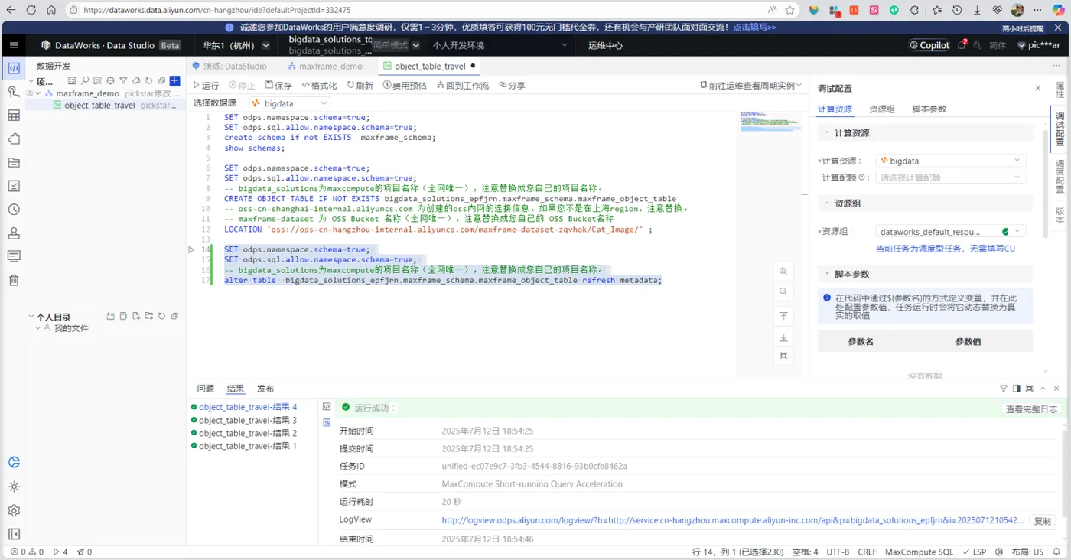Image resolution: width=1071 pixels, height=560 pixels.
Task: Click the new file icon in the 个人目录 toolbar
Action: [135, 316]
